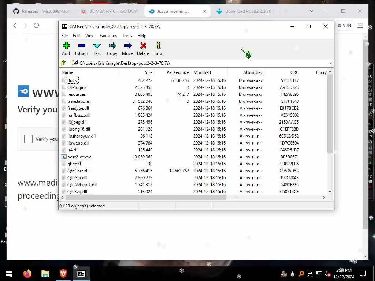Open the File menu
The image size is (375, 281).
click(x=64, y=36)
